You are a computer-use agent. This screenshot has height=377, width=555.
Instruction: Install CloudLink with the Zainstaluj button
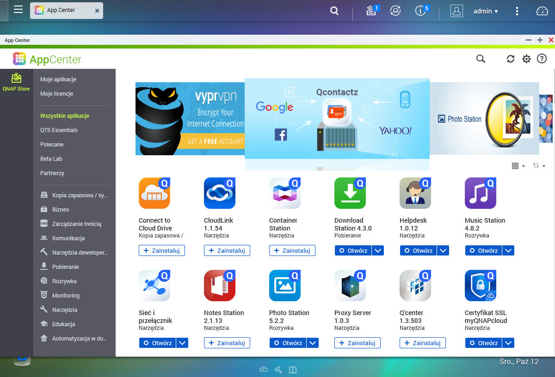[x=227, y=250]
